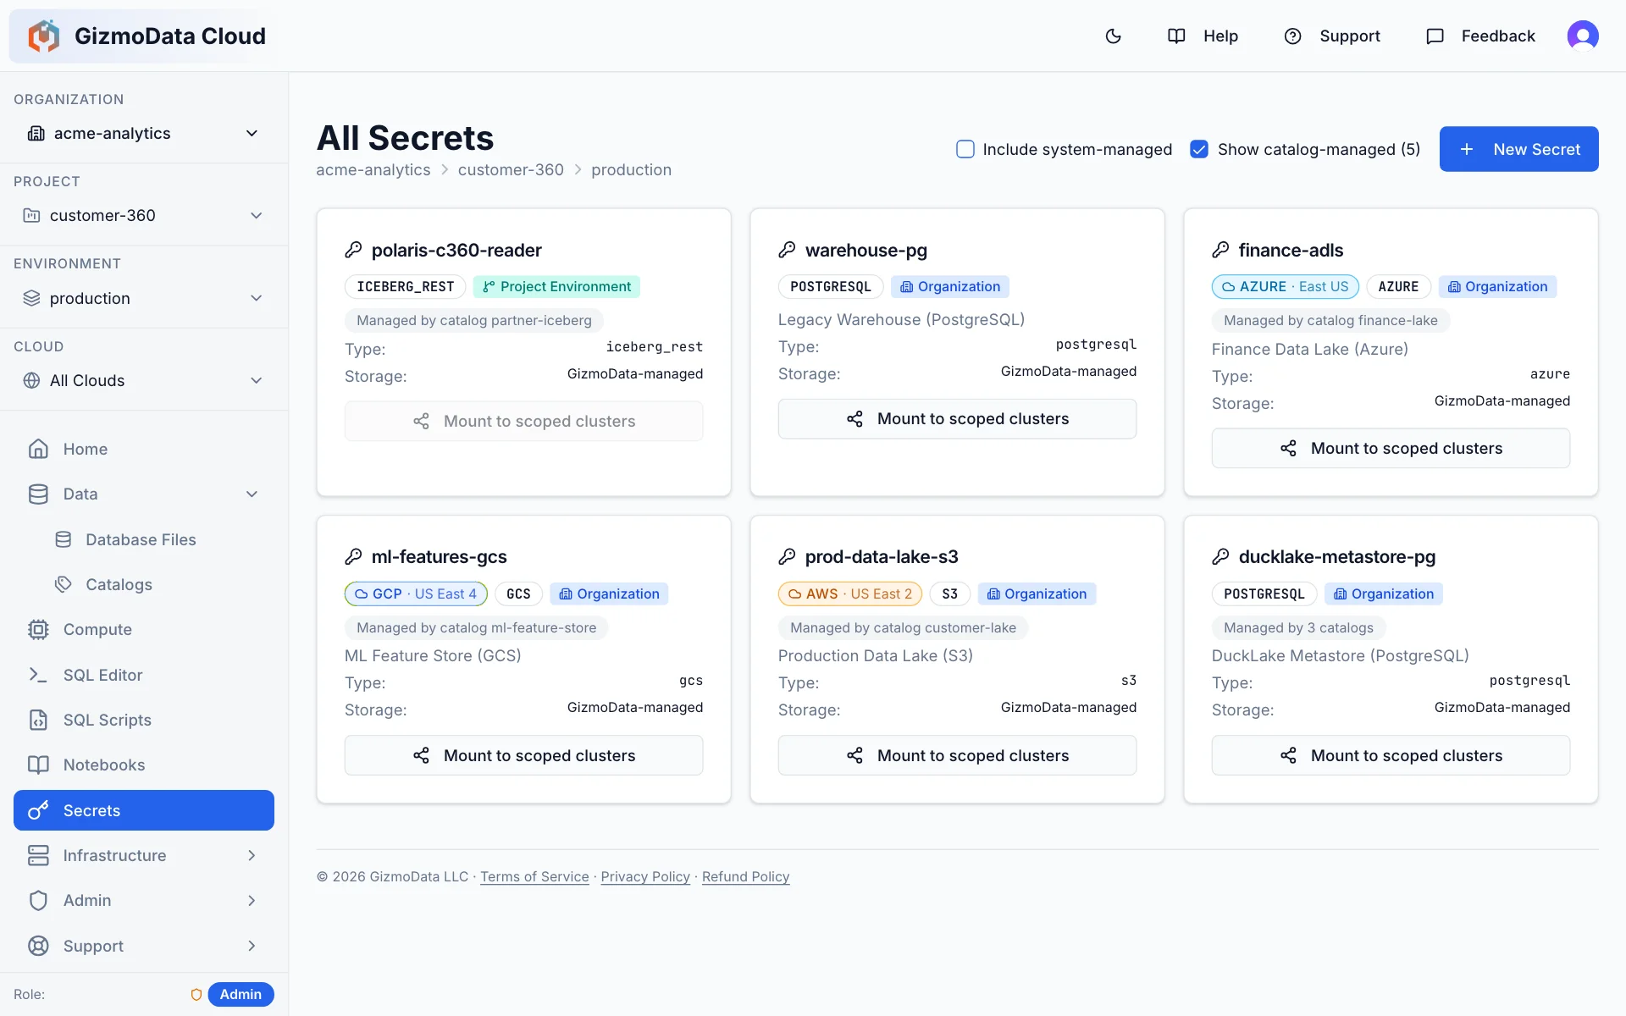
Task: Click the Compute chip icon in sidebar
Action: pos(38,629)
